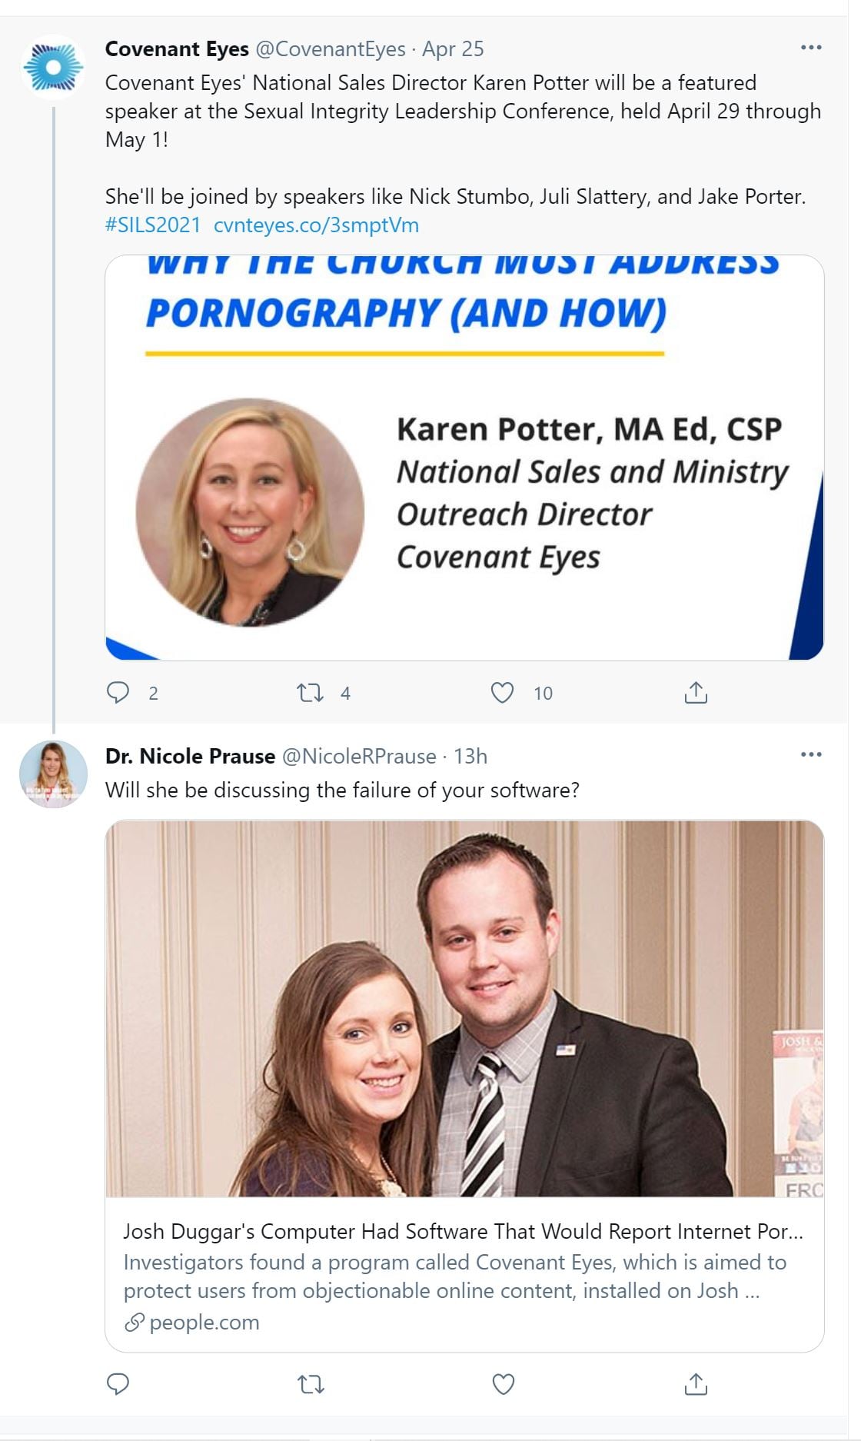Like the Covenant Eyes tweet
The width and height of the screenshot is (861, 1441).
pyautogui.click(x=502, y=693)
